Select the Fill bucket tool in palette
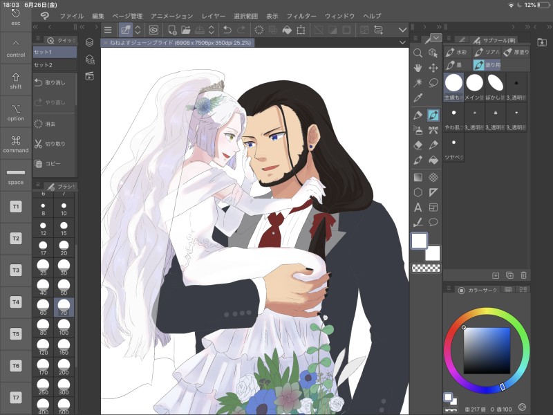Viewport: 553px width, 415px height. tap(433, 160)
